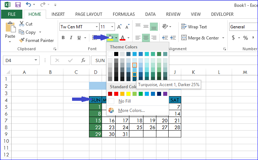Image resolution: width=258 pixels, height=160 pixels.
Task: Decrease the font size
Action: click(127, 27)
